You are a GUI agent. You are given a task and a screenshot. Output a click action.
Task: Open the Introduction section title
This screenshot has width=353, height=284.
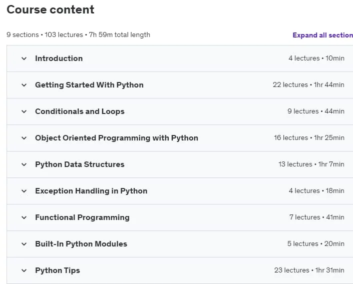(59, 58)
